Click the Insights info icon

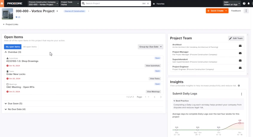239,86
